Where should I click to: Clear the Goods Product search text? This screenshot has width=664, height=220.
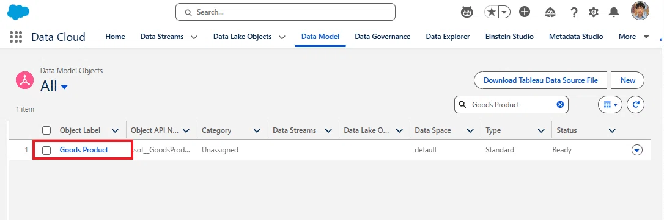(560, 105)
